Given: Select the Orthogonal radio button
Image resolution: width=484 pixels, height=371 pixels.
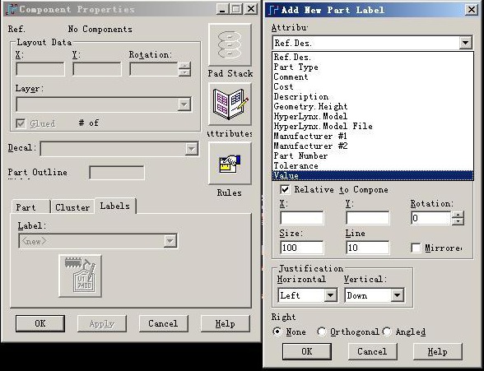Looking at the screenshot, I should click(x=321, y=332).
